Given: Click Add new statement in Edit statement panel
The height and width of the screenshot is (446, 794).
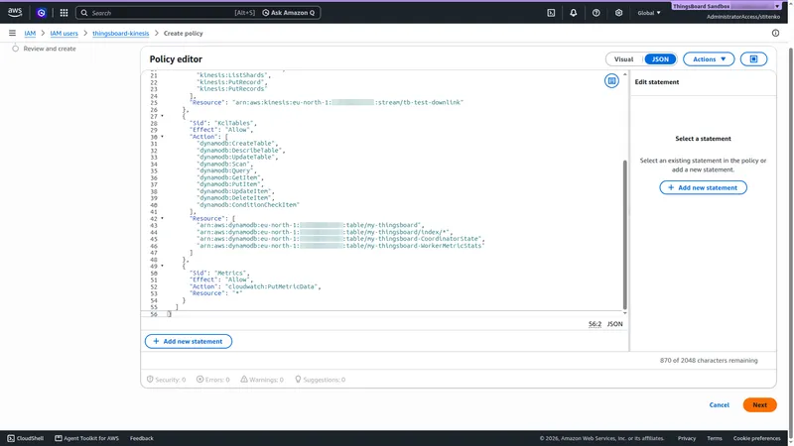Looking at the screenshot, I should click(703, 187).
